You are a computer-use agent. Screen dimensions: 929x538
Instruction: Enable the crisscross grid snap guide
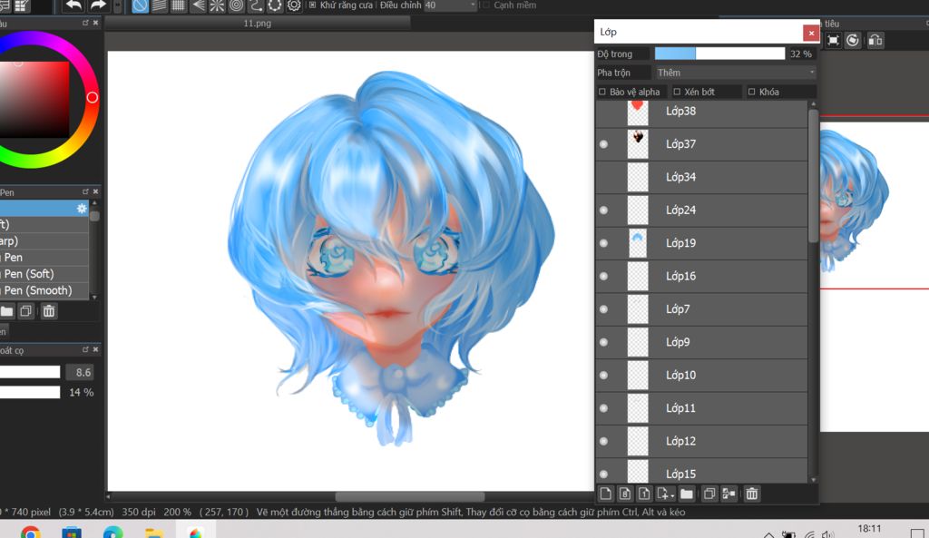click(x=179, y=6)
